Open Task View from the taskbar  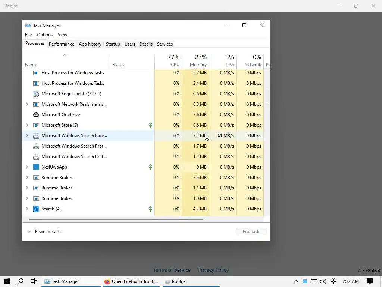[x=33, y=281]
